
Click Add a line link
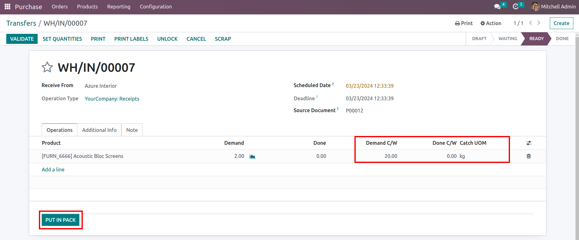tap(53, 170)
